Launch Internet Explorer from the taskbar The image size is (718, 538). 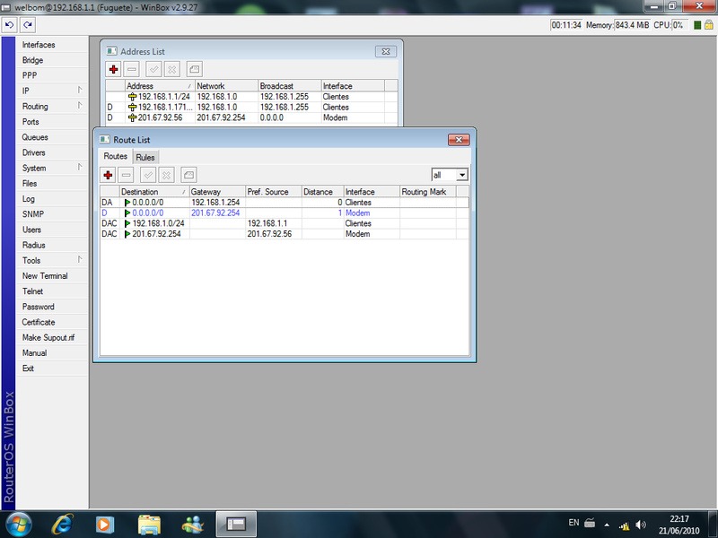[x=62, y=525]
